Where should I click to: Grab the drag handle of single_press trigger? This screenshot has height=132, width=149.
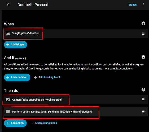pos(143,33)
